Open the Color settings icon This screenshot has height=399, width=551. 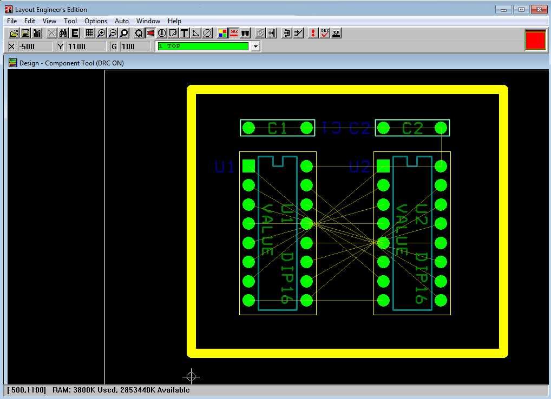click(222, 34)
